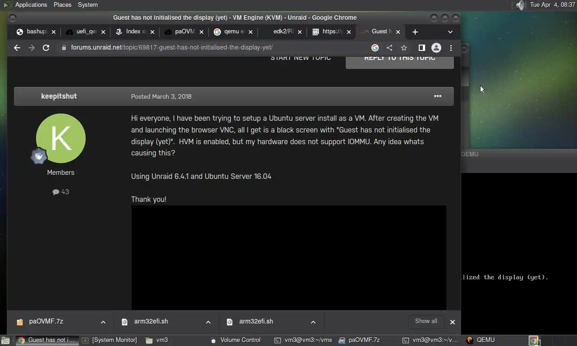
Task: Open the volume icon in the top panel
Action: point(520,5)
